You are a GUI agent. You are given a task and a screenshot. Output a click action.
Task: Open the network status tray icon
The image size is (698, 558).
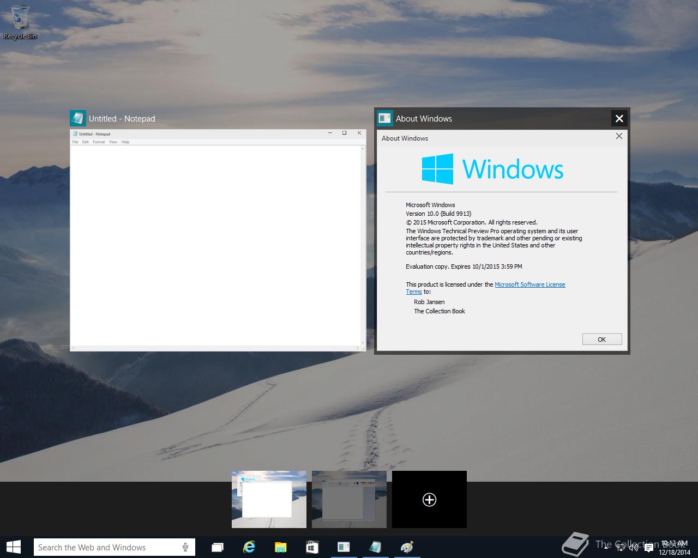pos(621,548)
